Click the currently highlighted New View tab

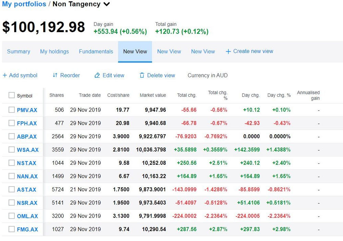click(x=135, y=51)
